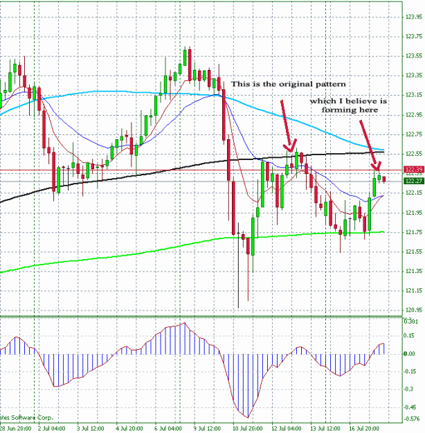Click the 2 Jul 04:00 time label
Image resolution: width=425 pixels, height=433 pixels.
coord(51,429)
